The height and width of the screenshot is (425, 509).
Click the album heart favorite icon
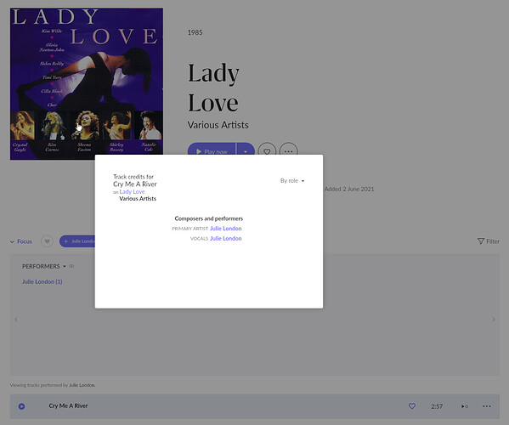(267, 151)
